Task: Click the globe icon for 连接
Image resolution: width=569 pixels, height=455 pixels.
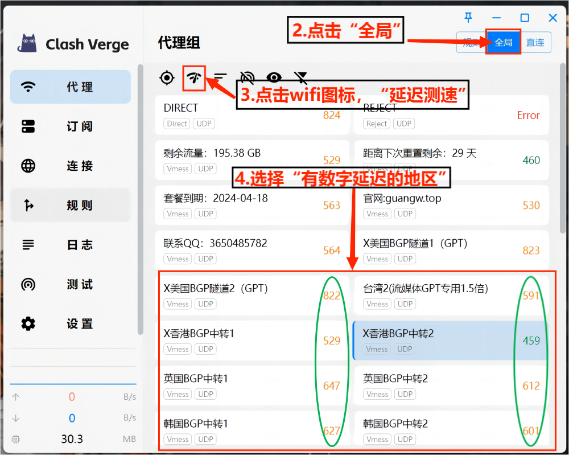Action: [28, 166]
